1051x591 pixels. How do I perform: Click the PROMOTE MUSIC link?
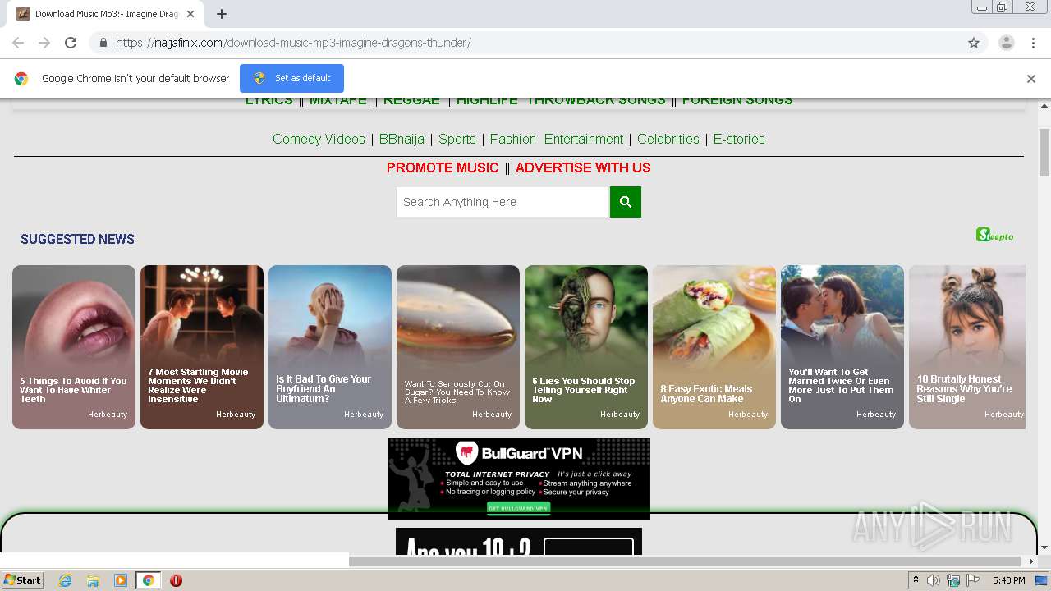coord(443,167)
